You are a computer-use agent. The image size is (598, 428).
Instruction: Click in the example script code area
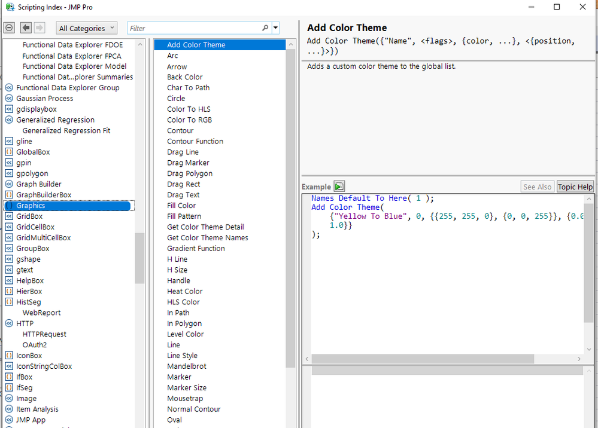pos(446,274)
